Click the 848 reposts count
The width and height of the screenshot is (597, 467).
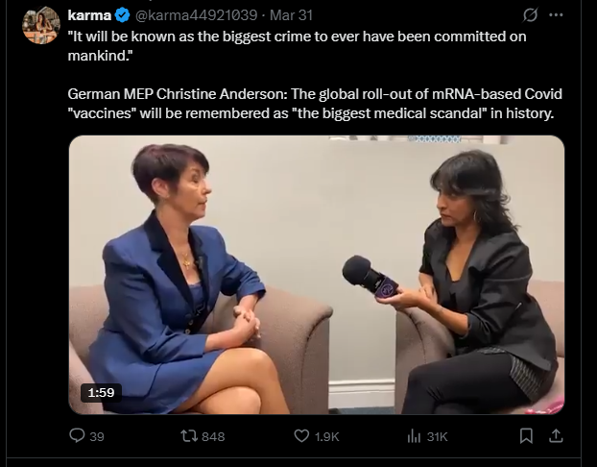[213, 436]
